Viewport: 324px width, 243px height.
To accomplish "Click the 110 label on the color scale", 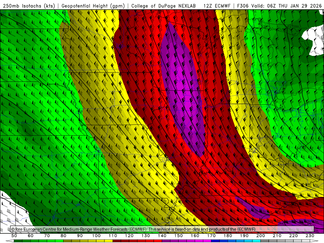I will point(113,236).
